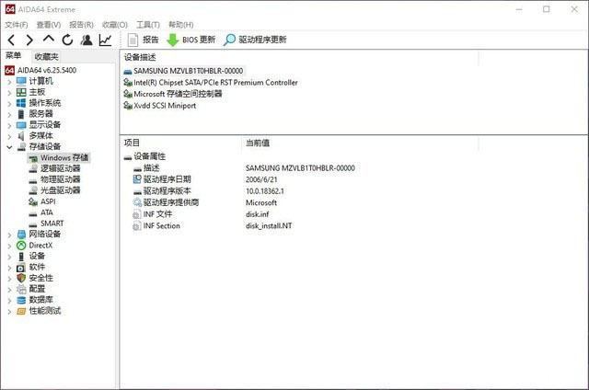This screenshot has width=589, height=390.
Task: Click the BIOS 更新 green arrow button
Action: click(191, 40)
